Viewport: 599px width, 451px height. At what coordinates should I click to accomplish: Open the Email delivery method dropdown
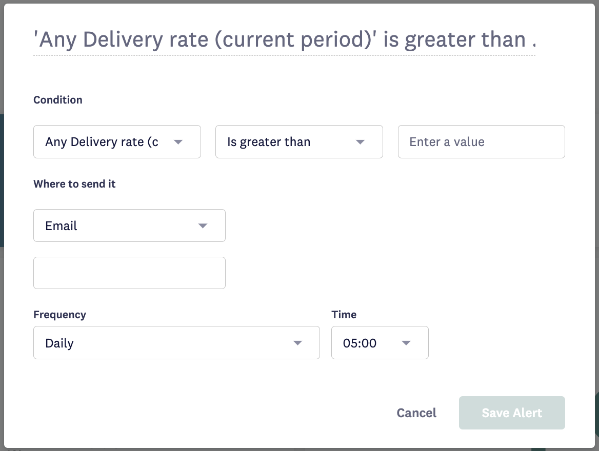[118, 225]
